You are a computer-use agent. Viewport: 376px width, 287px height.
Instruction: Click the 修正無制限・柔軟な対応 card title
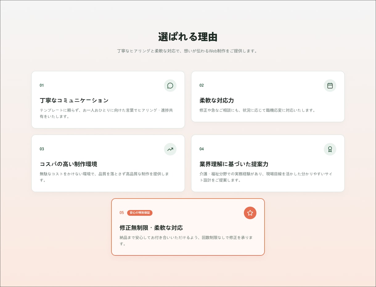point(151,228)
